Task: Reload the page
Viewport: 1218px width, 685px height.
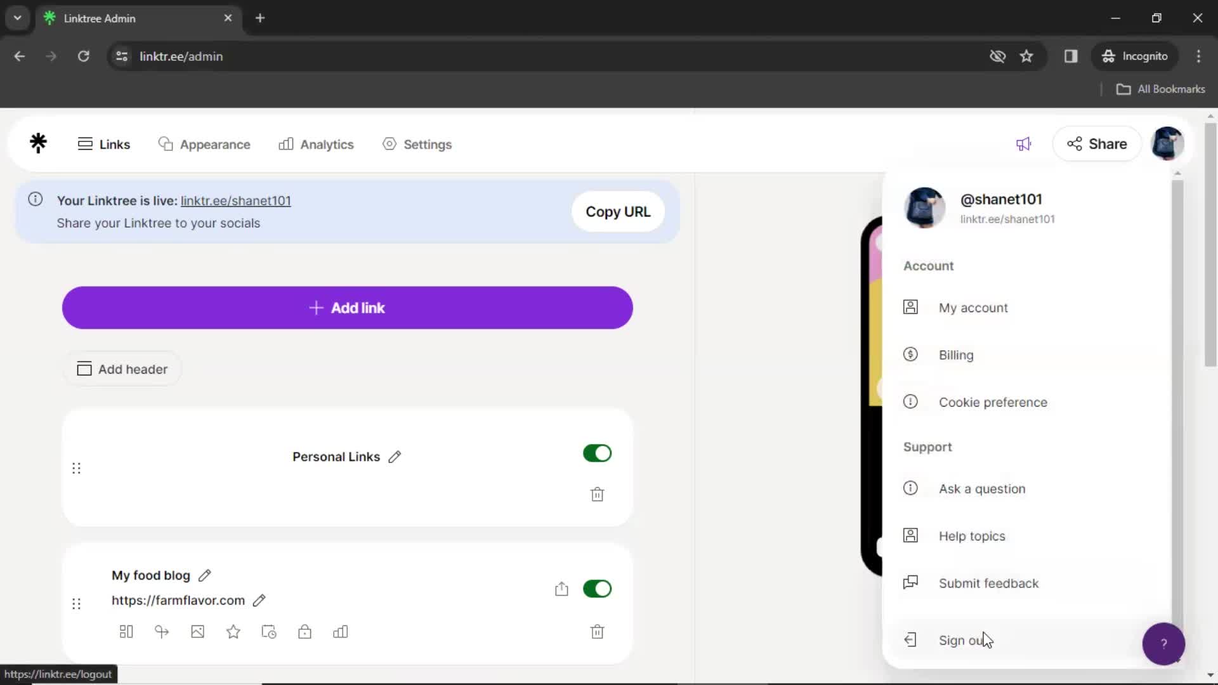Action: tap(83, 56)
